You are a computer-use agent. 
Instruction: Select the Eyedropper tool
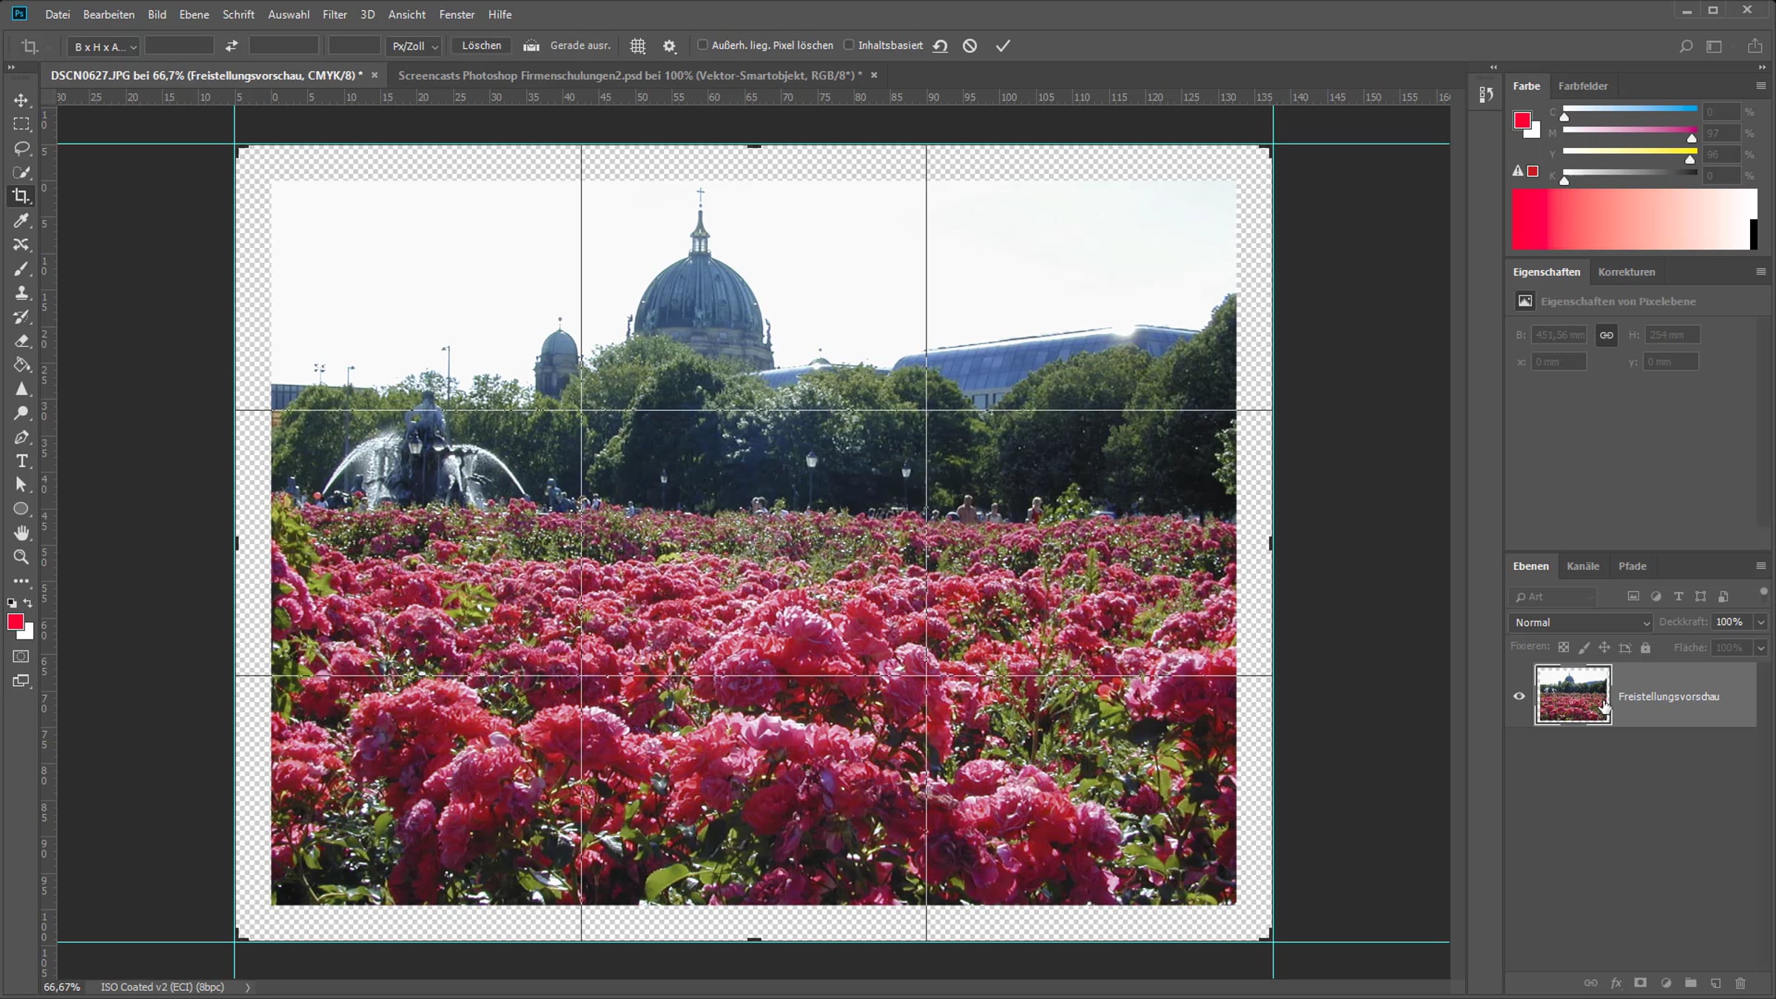click(21, 221)
